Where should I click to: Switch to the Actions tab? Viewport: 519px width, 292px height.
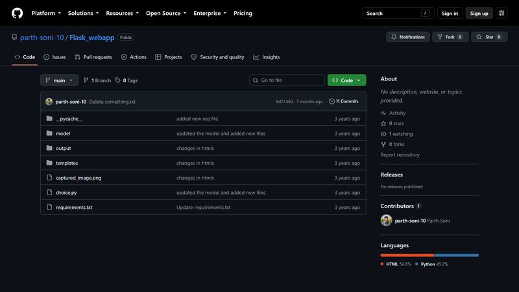point(134,57)
